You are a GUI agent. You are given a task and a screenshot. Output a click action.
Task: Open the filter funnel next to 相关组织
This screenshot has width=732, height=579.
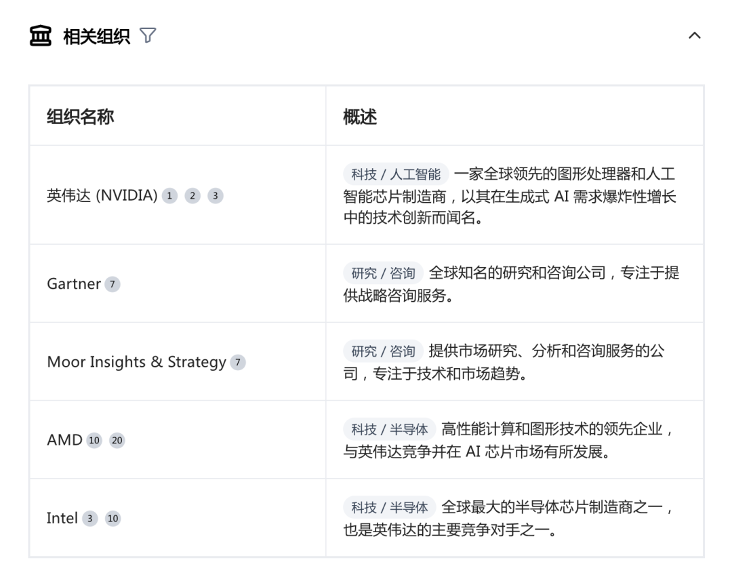coord(148,35)
